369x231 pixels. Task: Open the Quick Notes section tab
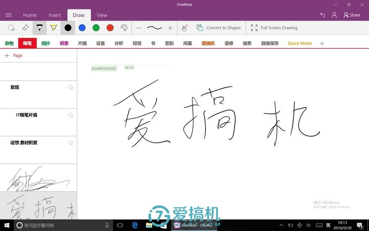click(x=299, y=43)
